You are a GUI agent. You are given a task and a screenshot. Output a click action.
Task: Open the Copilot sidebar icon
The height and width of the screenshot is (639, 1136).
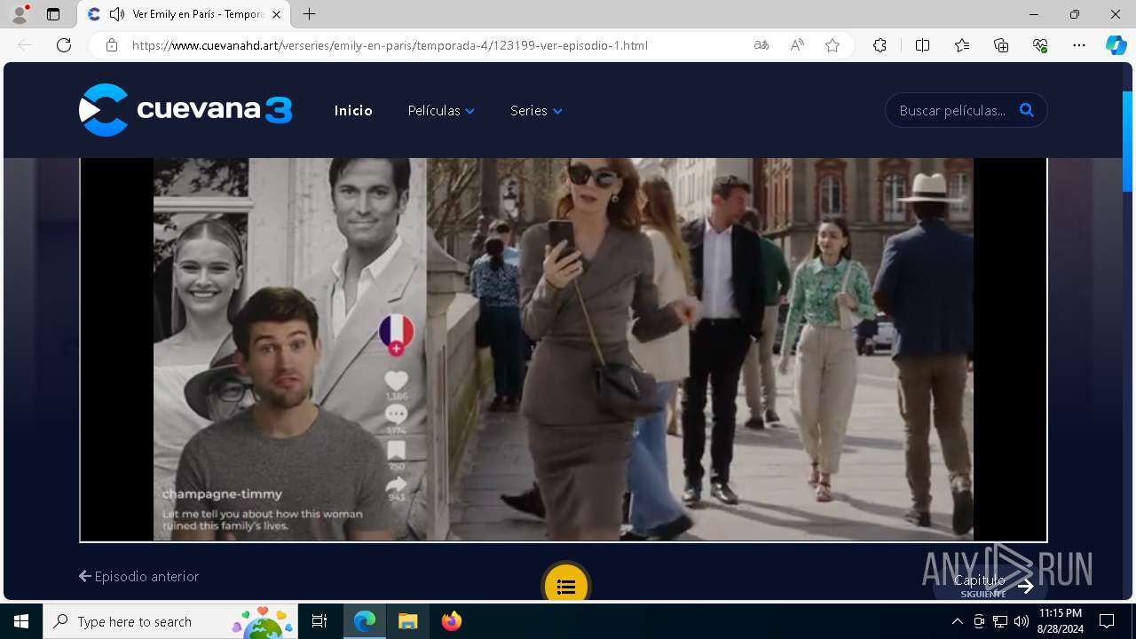tap(1116, 45)
